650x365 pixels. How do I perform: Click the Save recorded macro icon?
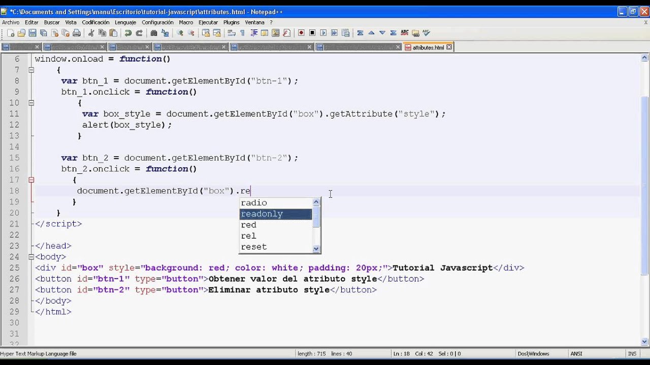(345, 33)
